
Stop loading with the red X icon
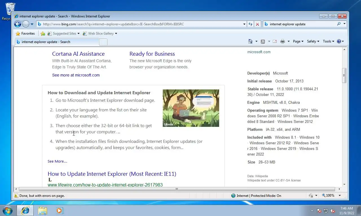tap(257, 24)
